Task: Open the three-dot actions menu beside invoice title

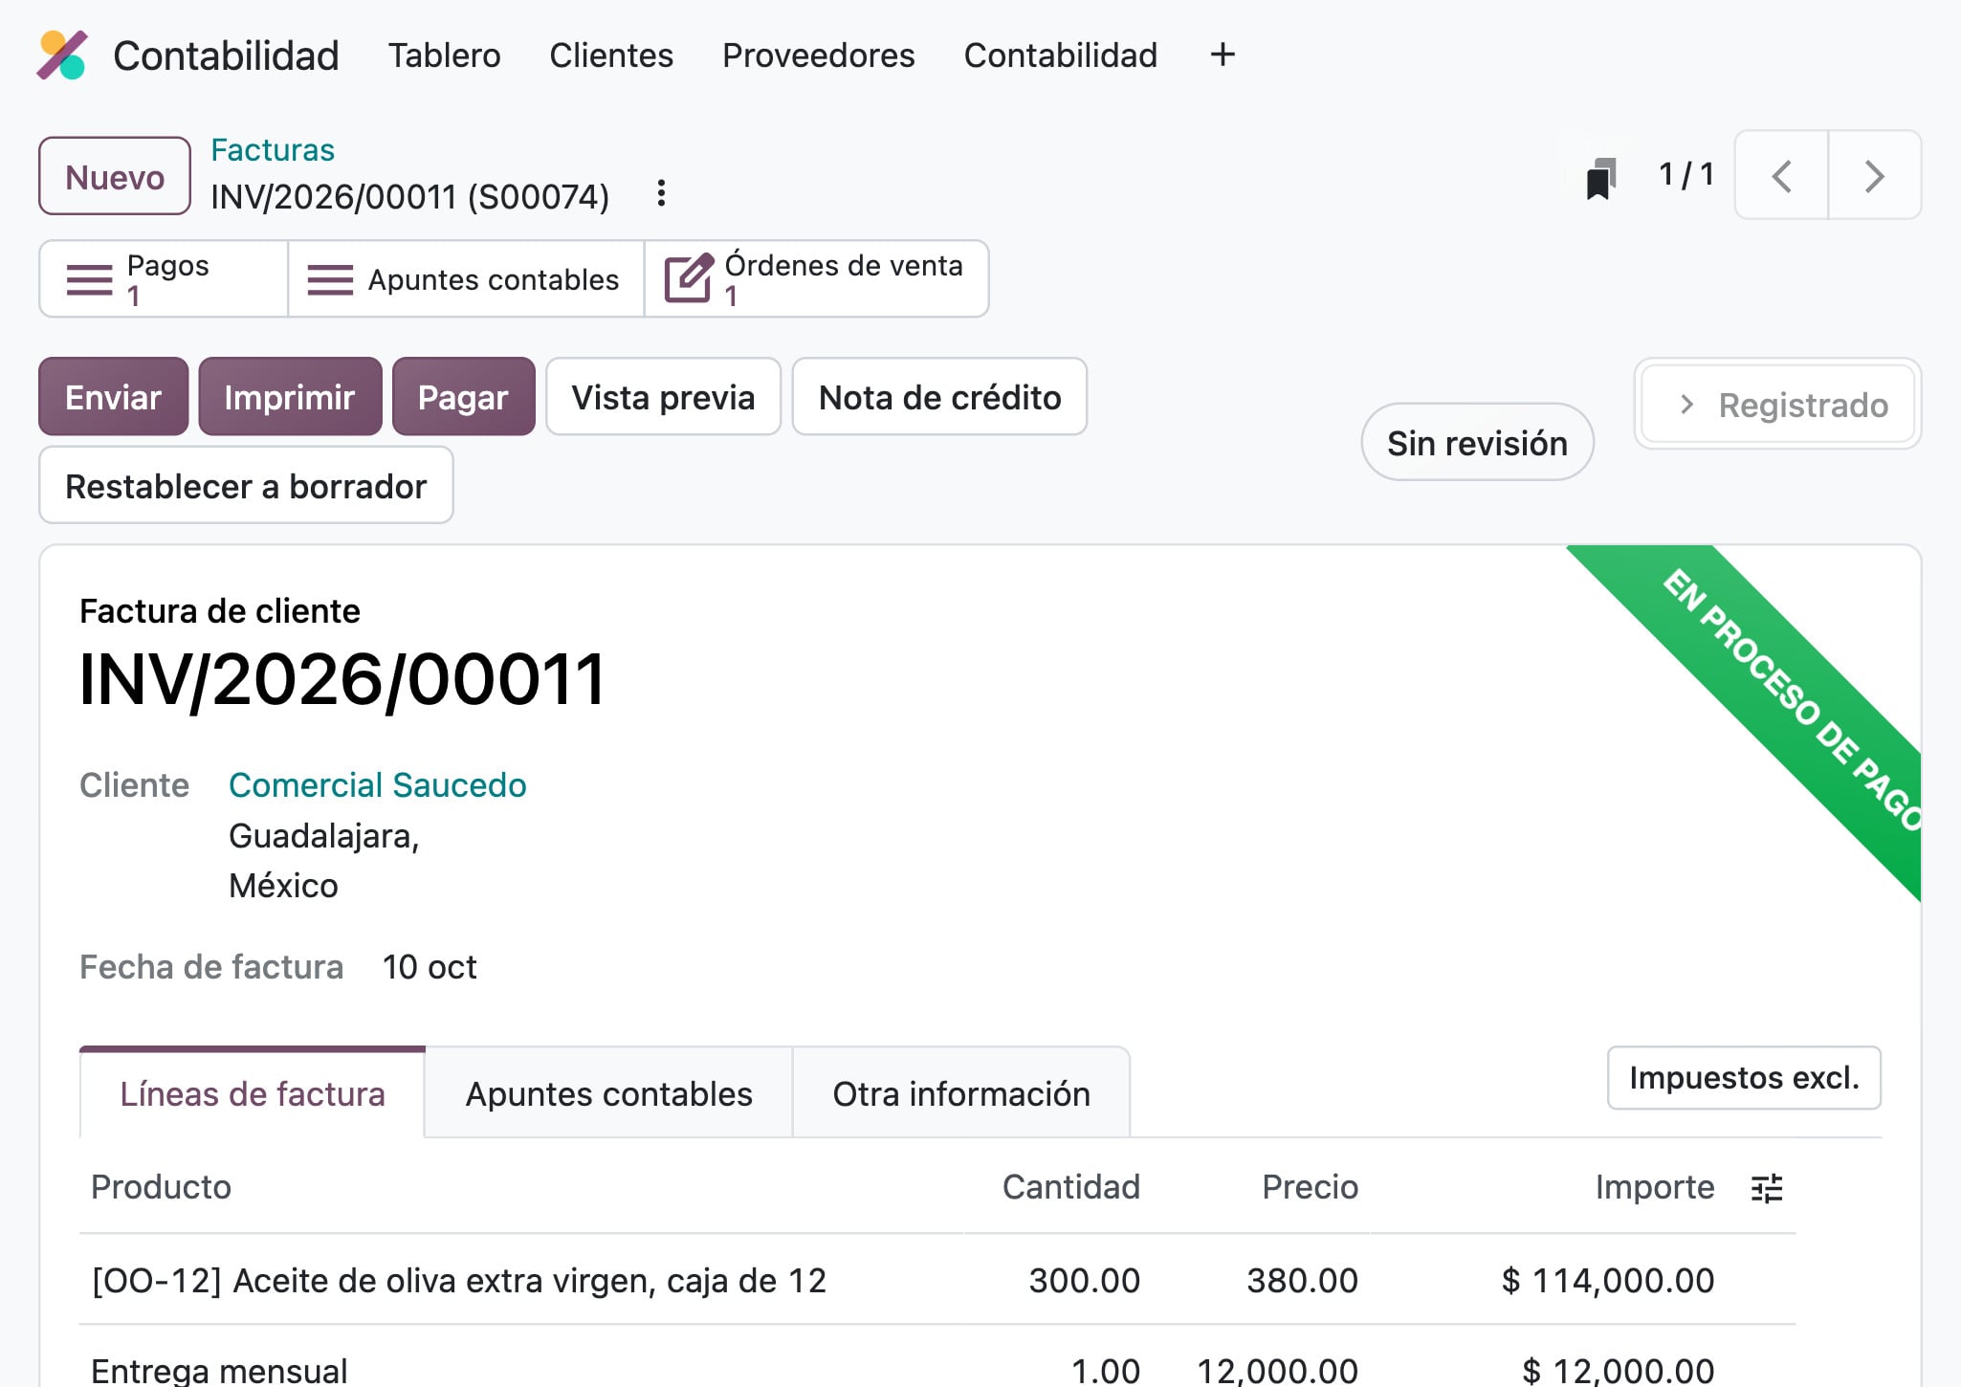Action: (x=661, y=194)
